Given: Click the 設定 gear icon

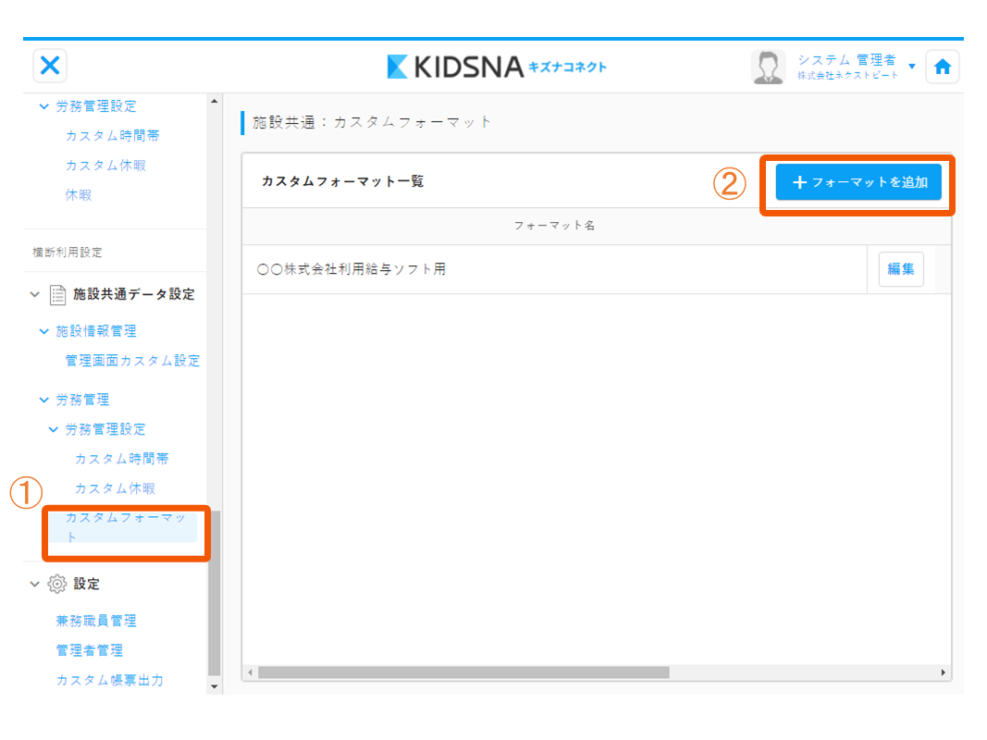Looking at the screenshot, I should [x=57, y=584].
